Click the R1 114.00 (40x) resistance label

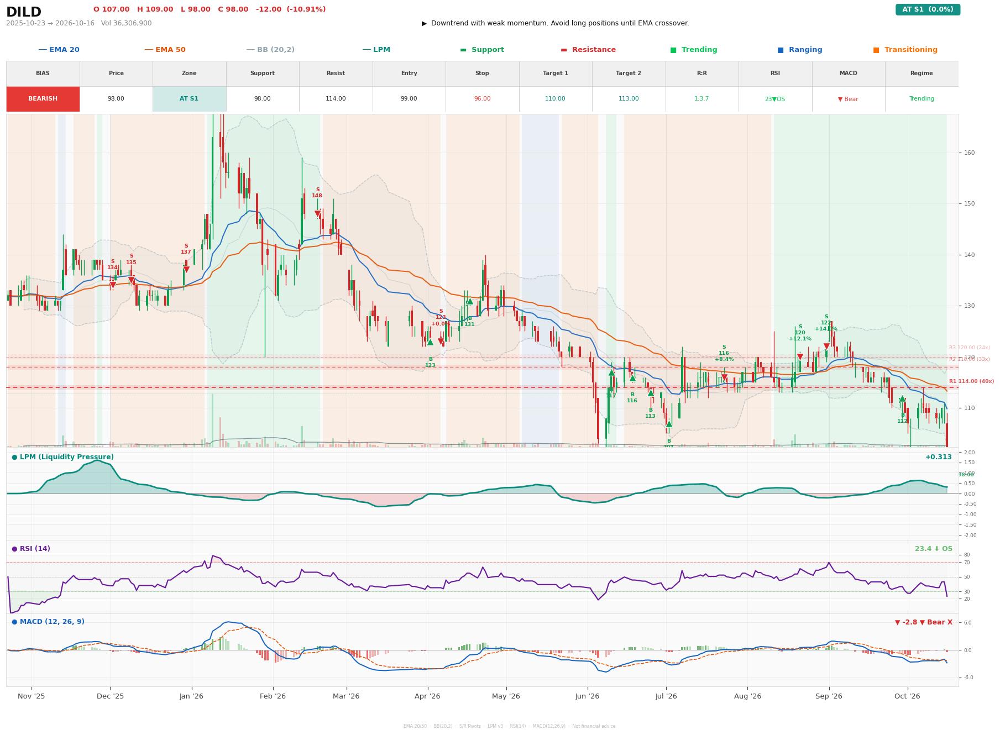[x=971, y=381]
